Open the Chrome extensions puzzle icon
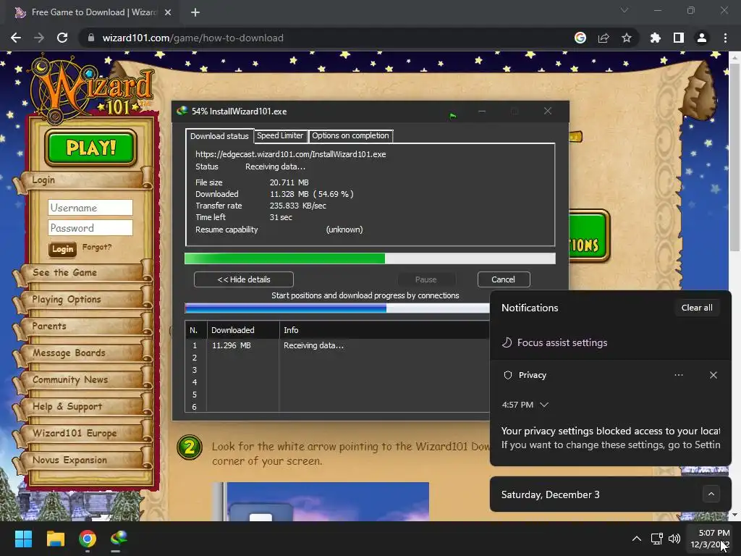The image size is (741, 556). tap(656, 38)
